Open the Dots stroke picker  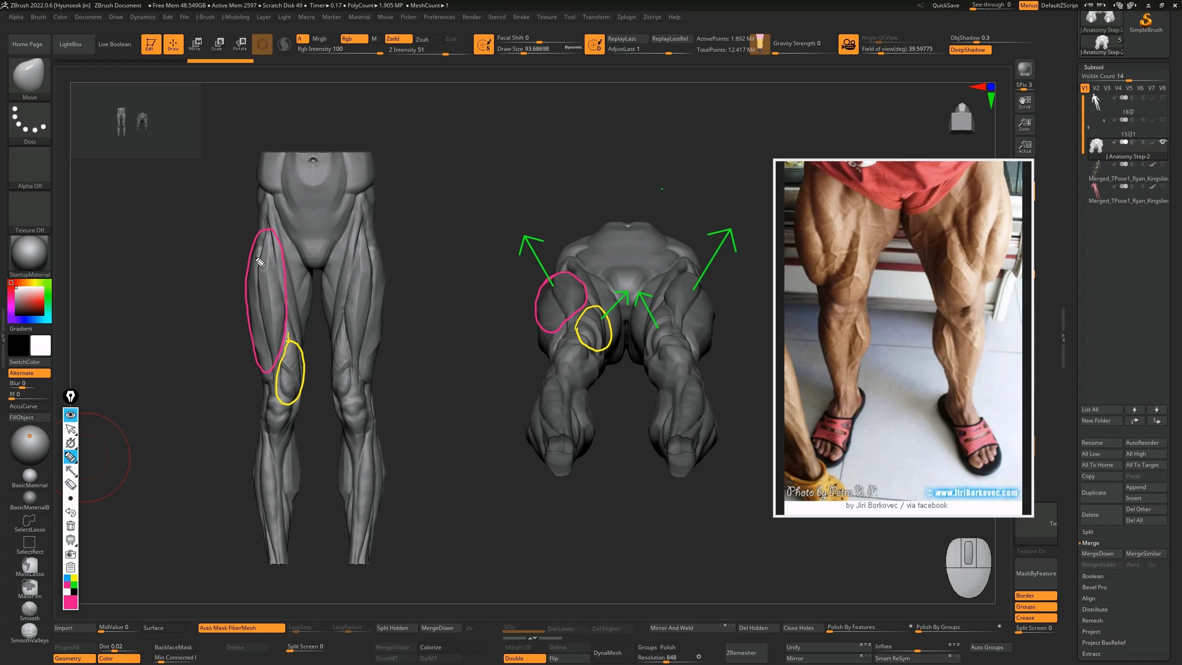pos(30,123)
